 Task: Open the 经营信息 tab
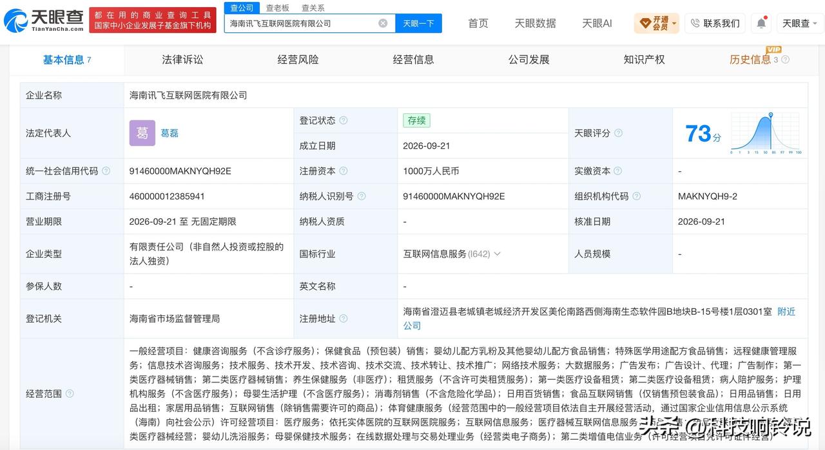tap(413, 60)
